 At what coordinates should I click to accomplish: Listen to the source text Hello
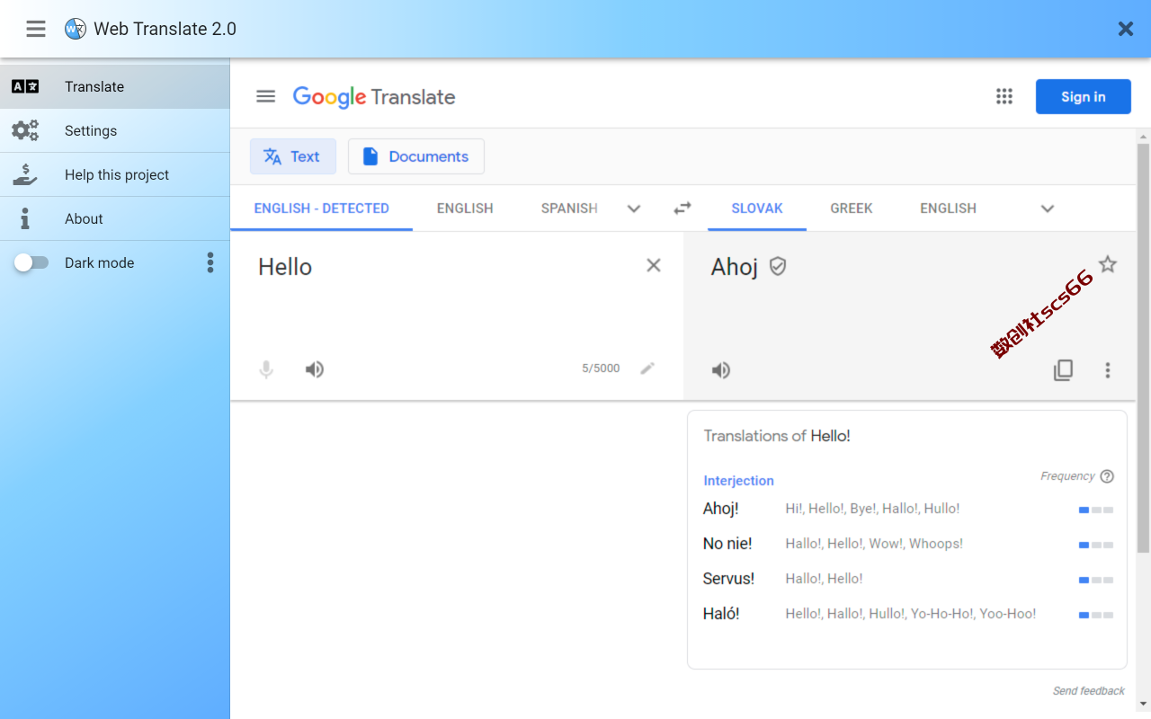[x=315, y=369]
